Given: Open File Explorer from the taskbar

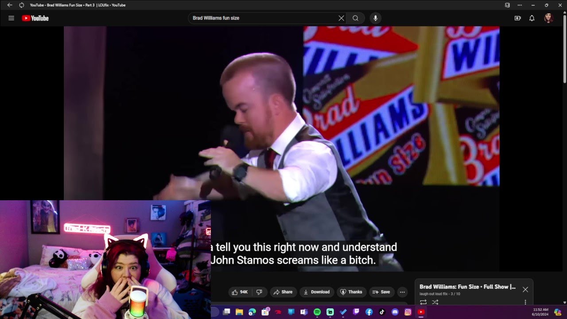Looking at the screenshot, I should coord(239,312).
